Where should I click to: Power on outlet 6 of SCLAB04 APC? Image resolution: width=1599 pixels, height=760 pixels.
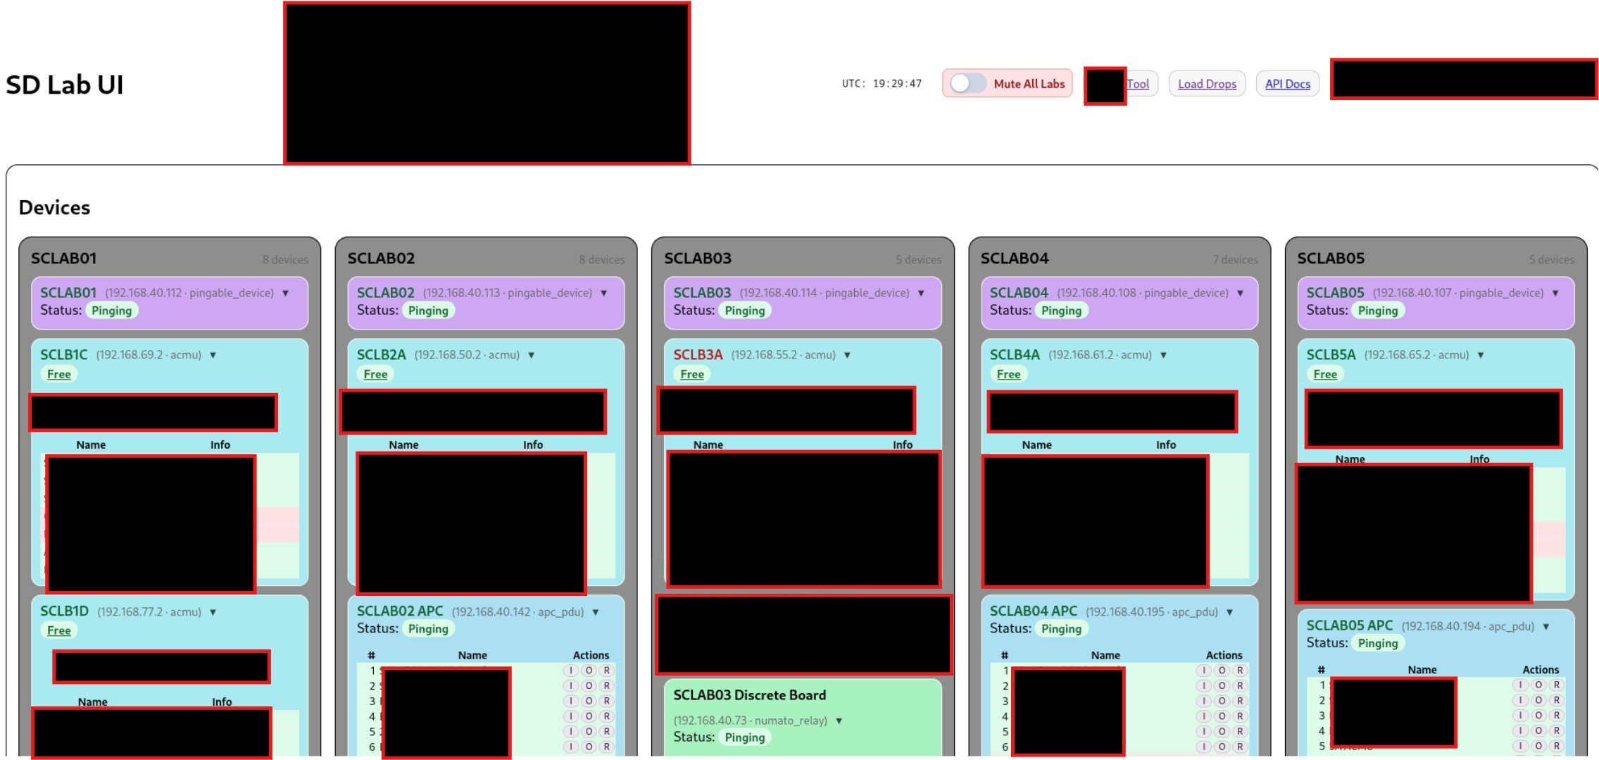pyautogui.click(x=1204, y=746)
